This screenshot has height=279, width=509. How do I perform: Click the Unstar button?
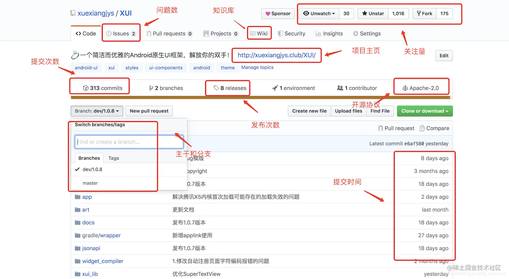373,13
